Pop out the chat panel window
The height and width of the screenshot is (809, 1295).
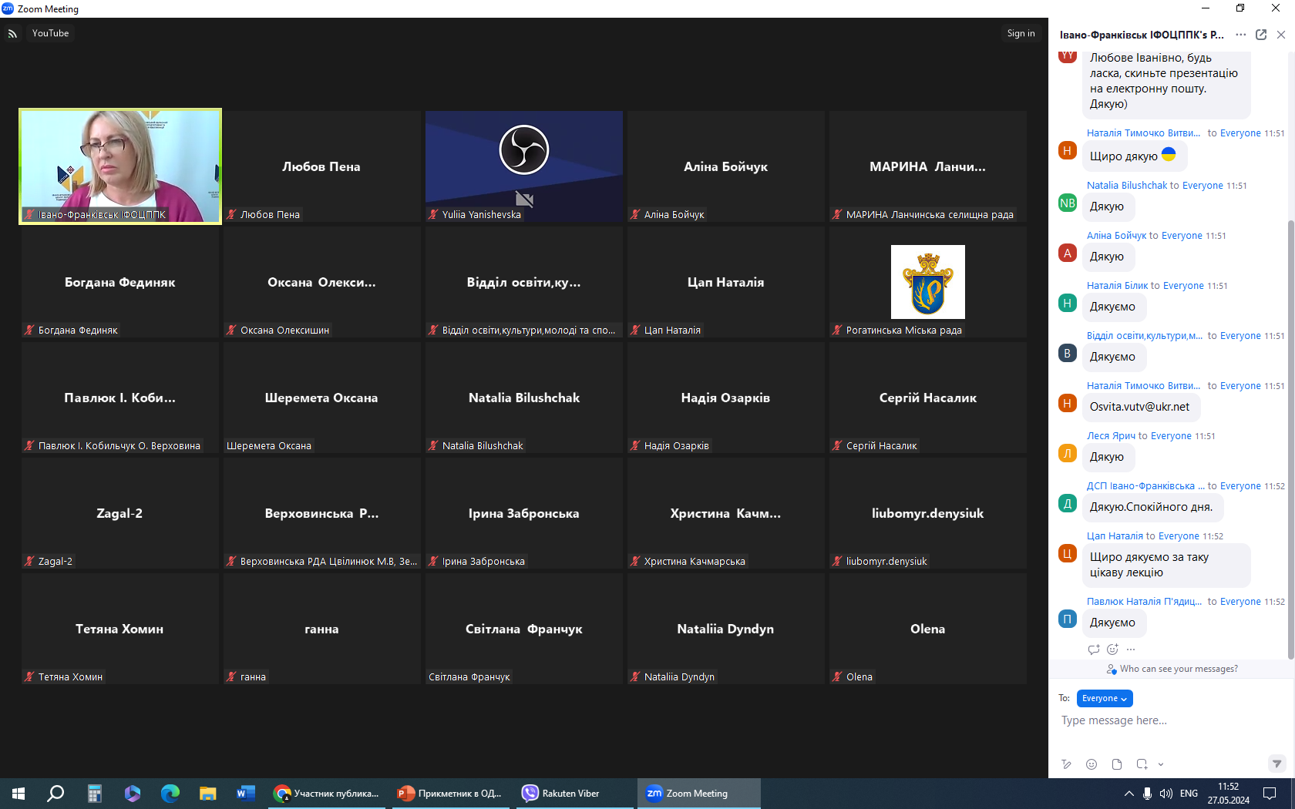[1261, 35]
